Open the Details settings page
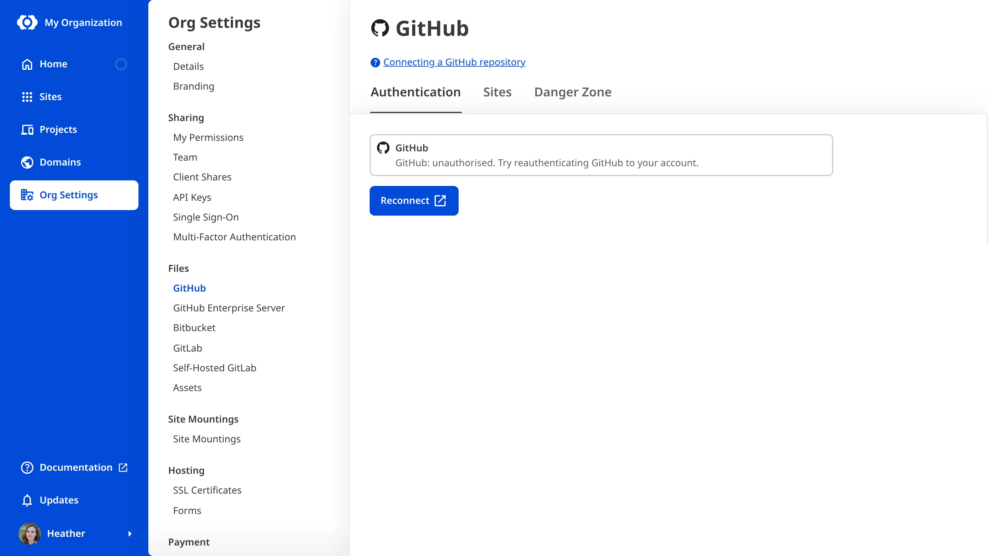The image size is (989, 556). click(x=189, y=66)
